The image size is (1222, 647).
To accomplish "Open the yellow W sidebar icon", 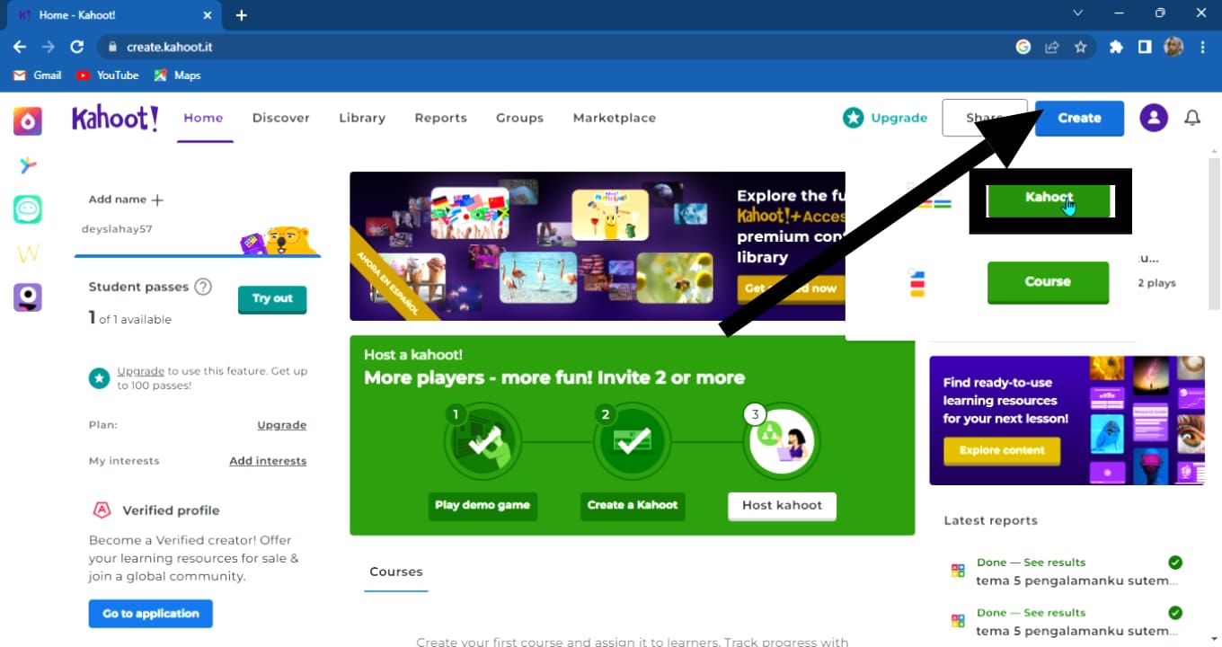I will (28, 253).
